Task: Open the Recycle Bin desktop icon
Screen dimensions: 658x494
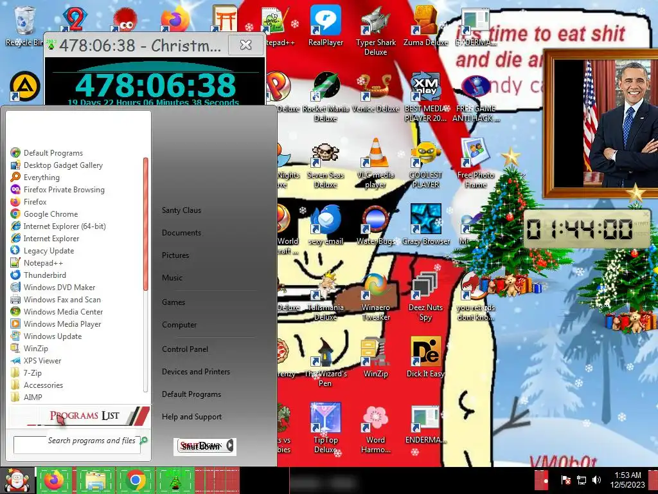Action: point(24,25)
